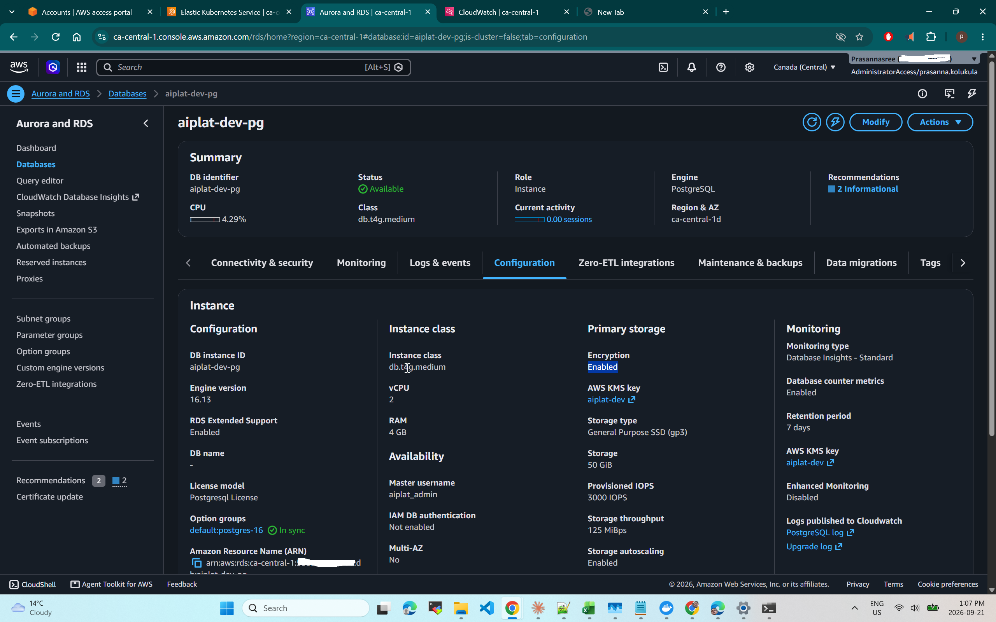Screen dimensions: 996x622
Task: Collapse the Aurora and RDS side panel
Action: [146, 123]
